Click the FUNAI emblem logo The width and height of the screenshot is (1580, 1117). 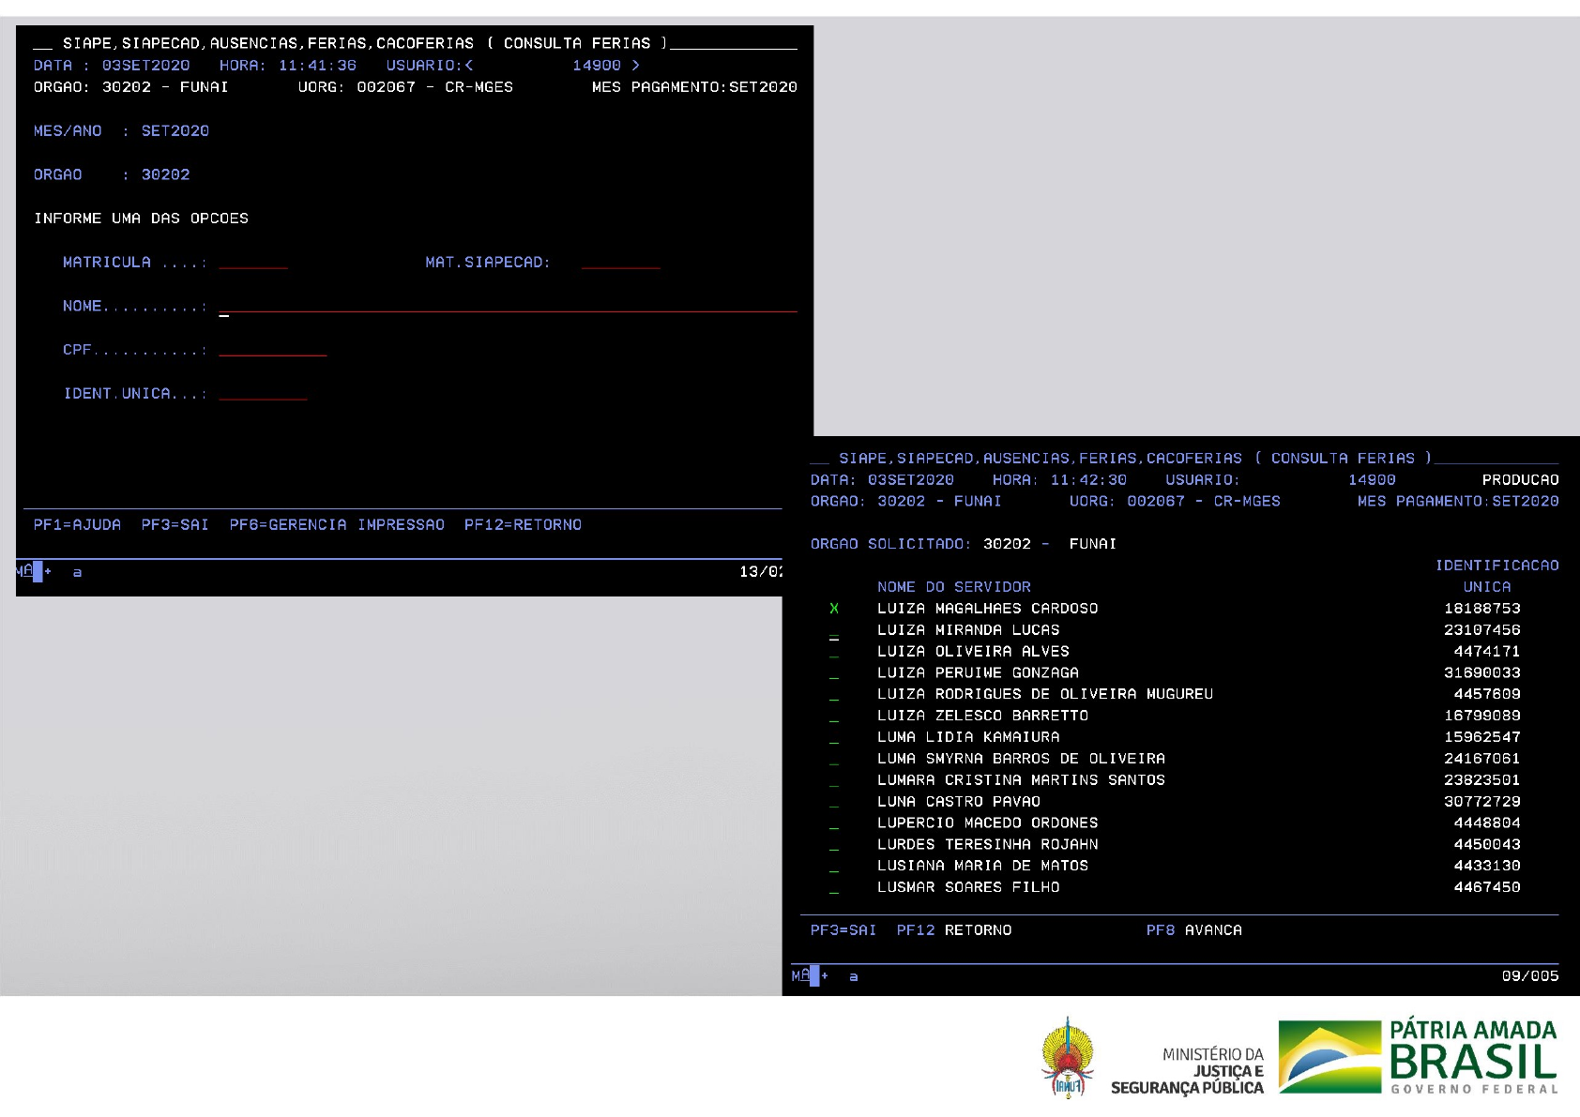click(1067, 1058)
